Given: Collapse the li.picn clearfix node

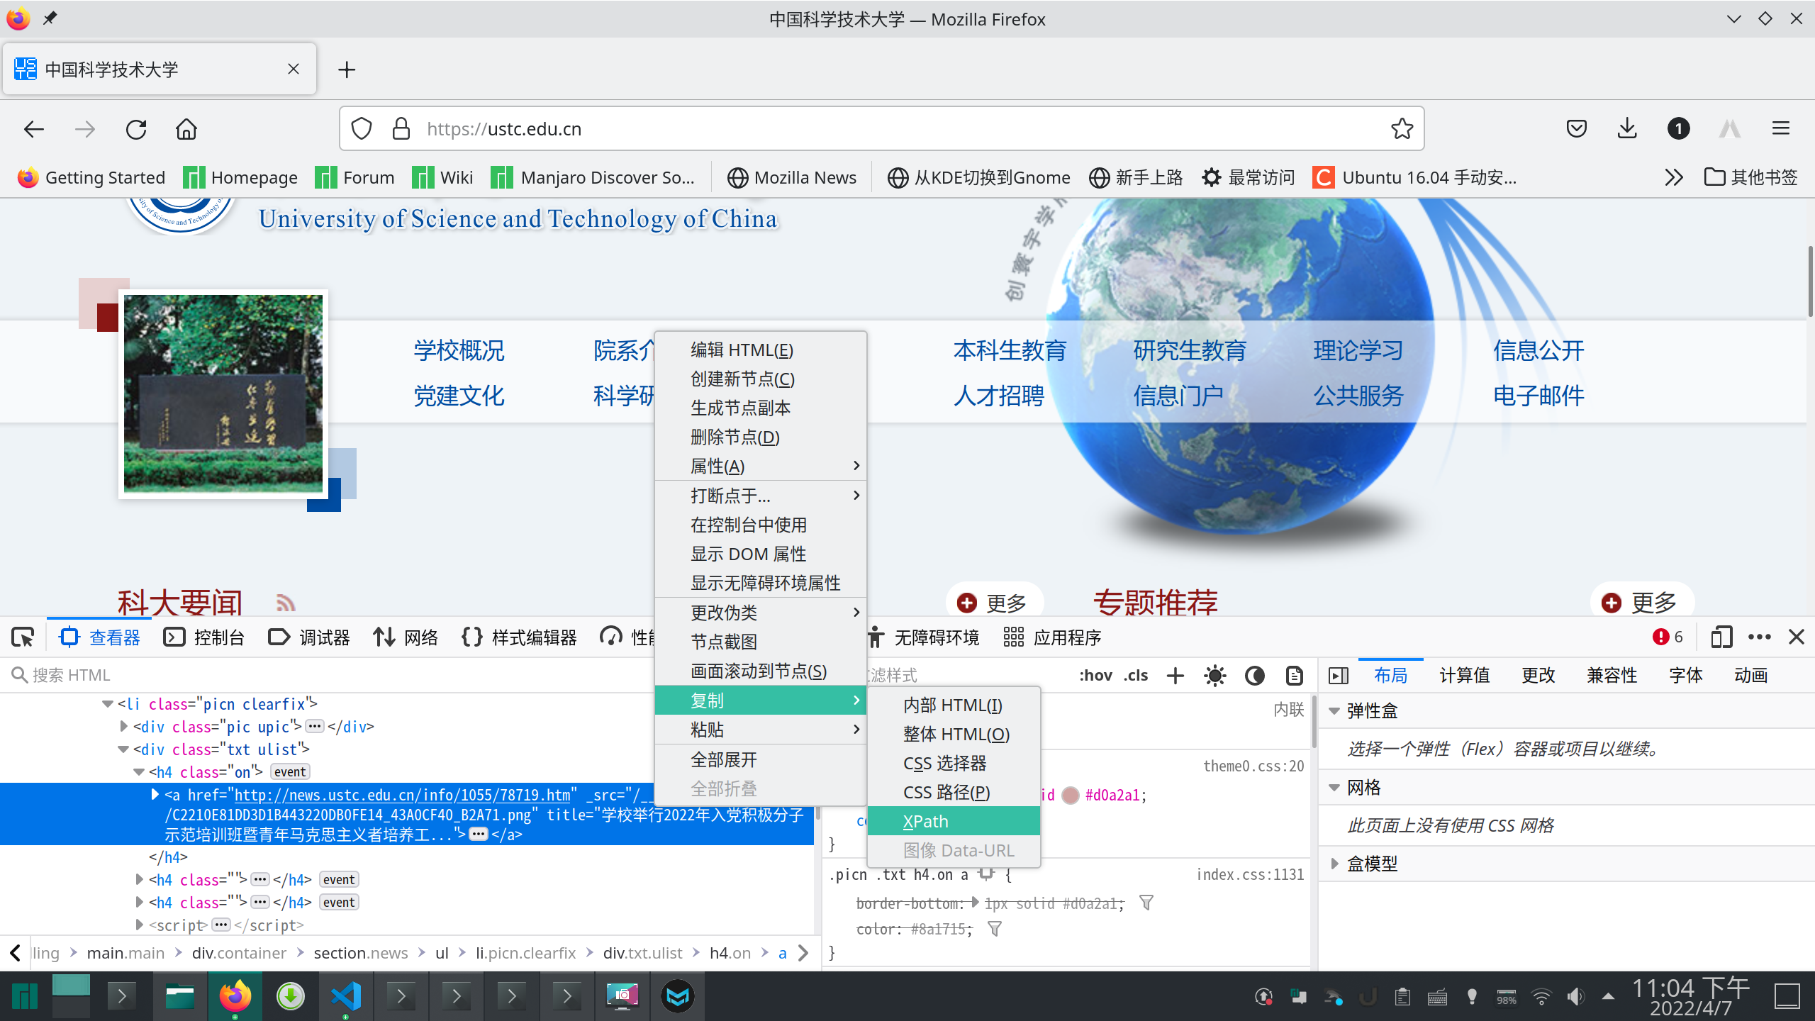Looking at the screenshot, I should tap(108, 704).
